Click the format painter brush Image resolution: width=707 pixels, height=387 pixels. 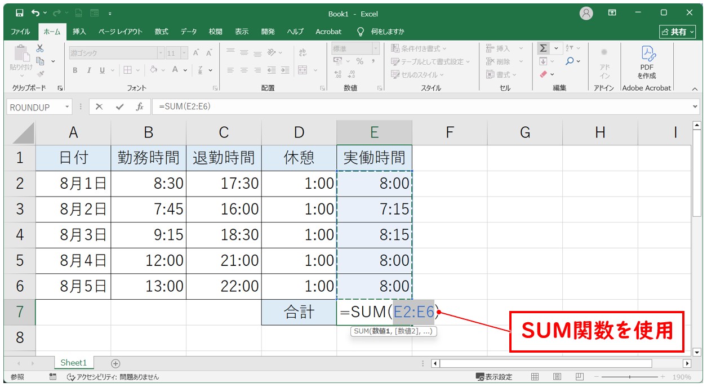40,73
